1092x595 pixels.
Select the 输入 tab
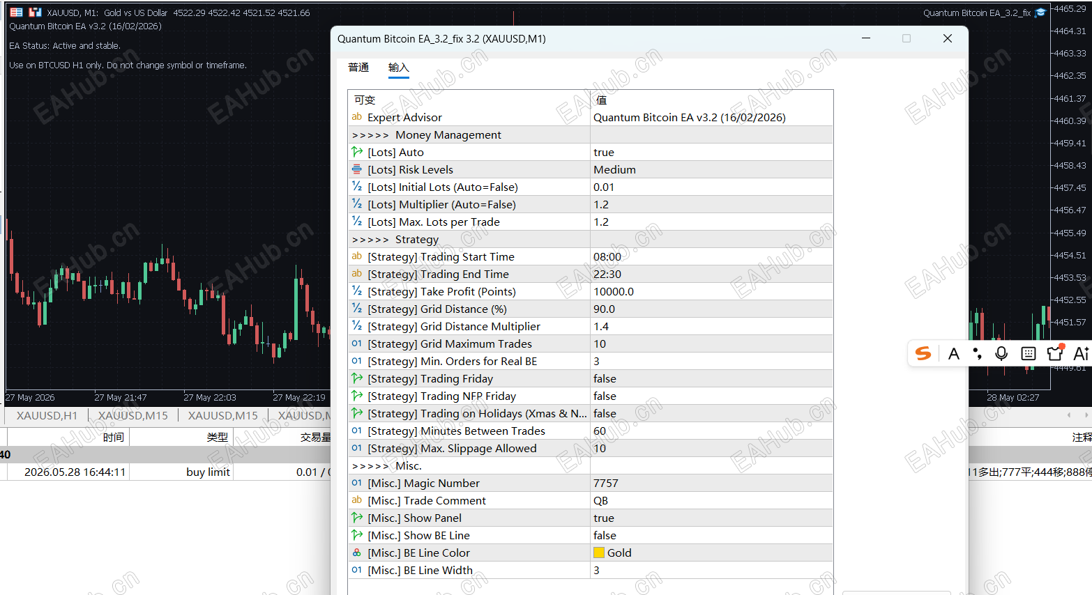click(398, 67)
